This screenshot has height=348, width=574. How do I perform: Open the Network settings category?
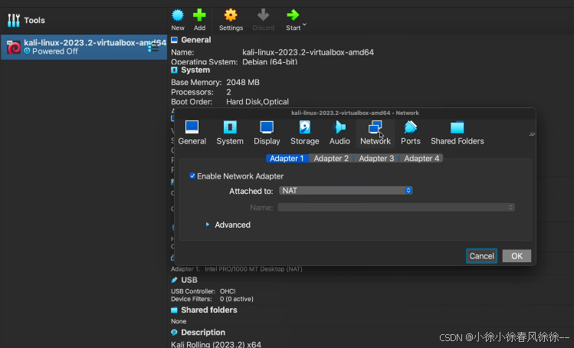tap(376, 133)
